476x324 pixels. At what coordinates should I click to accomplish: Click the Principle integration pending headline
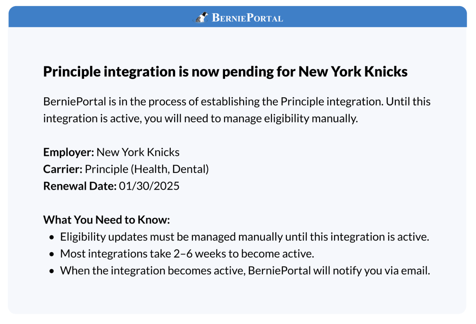pos(225,72)
